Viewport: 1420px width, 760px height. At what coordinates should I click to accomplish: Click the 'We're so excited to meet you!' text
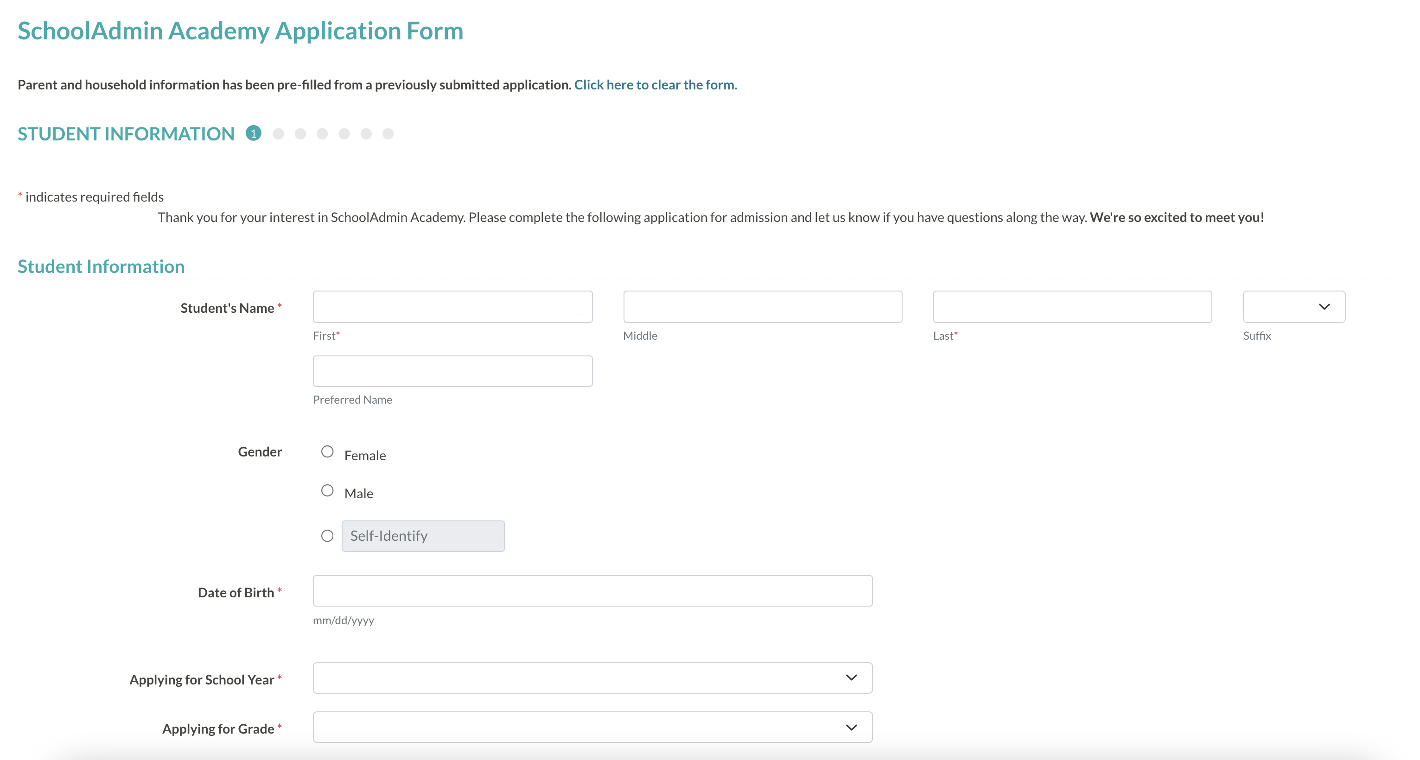1177,217
